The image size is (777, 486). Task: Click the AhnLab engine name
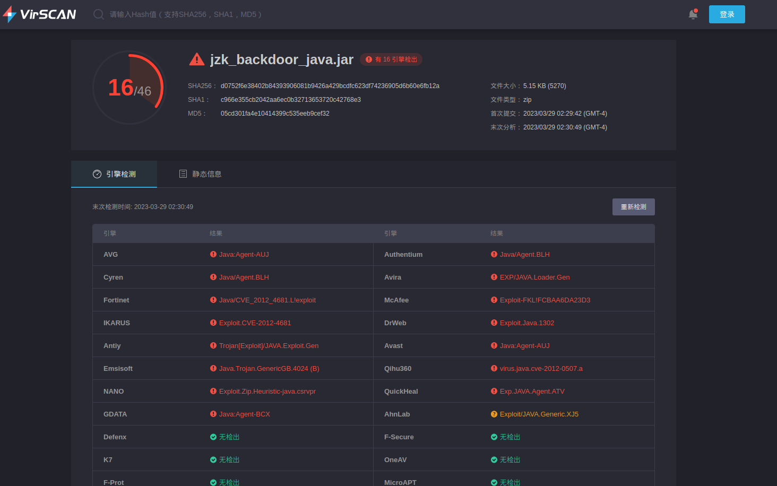(x=397, y=414)
